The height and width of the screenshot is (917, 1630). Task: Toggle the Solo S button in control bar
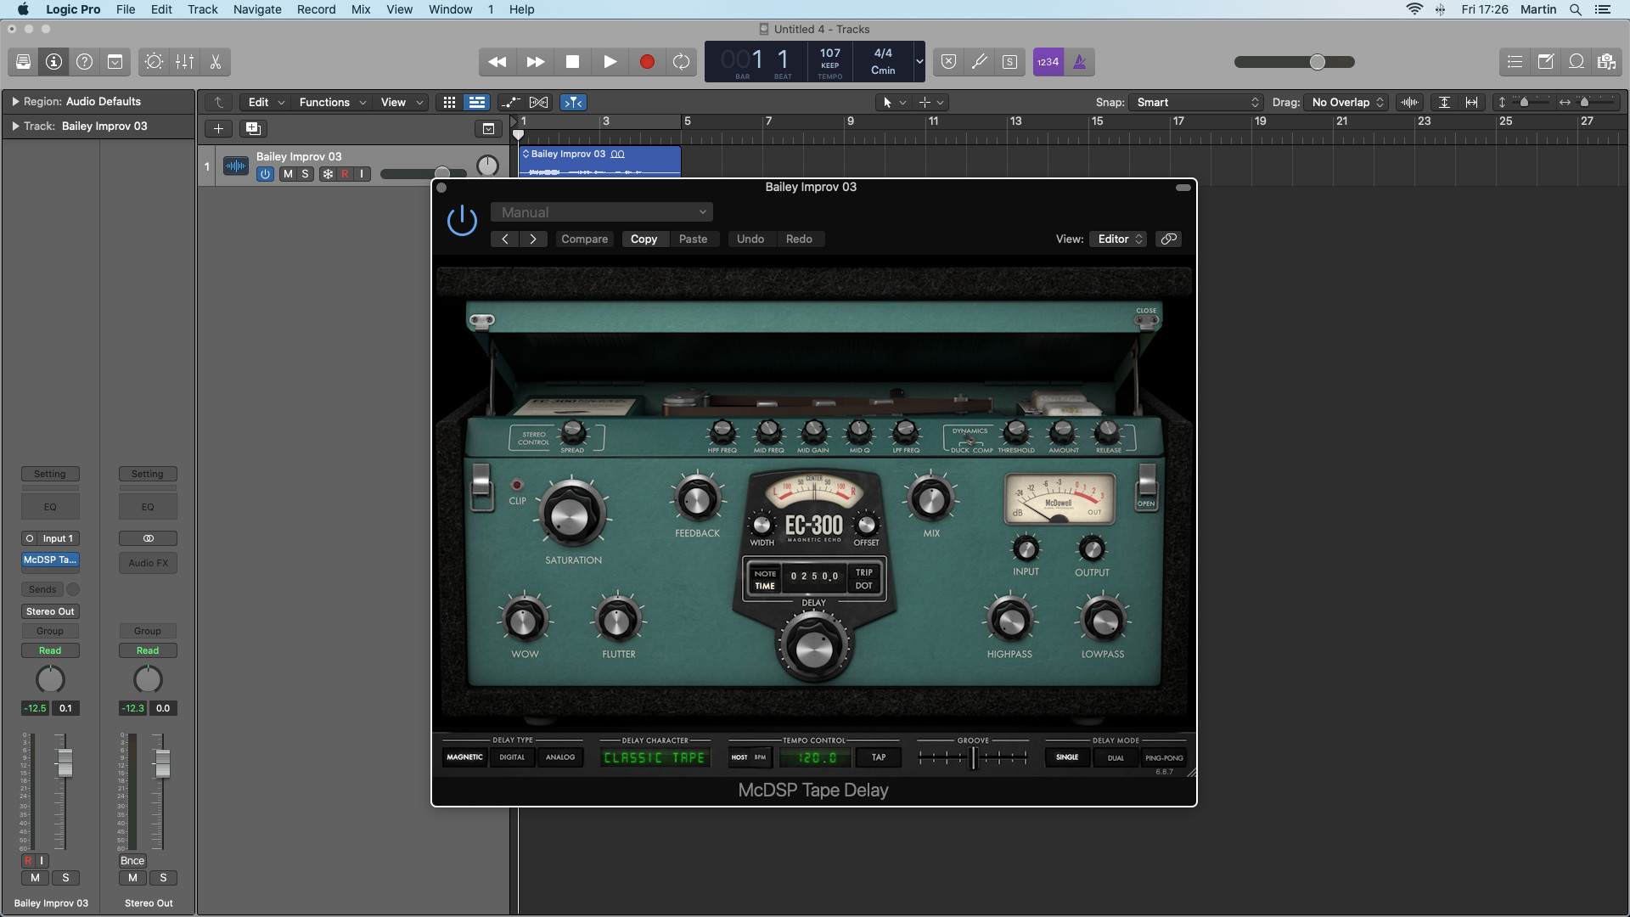pos(1009,62)
